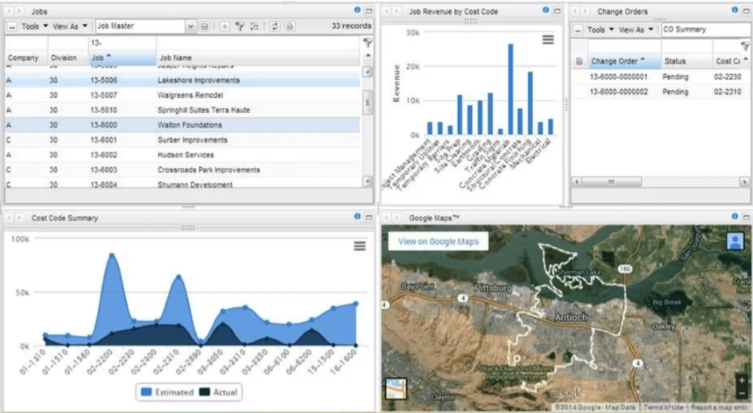
Task: Maximize the Change Orders panel
Action: (x=746, y=11)
